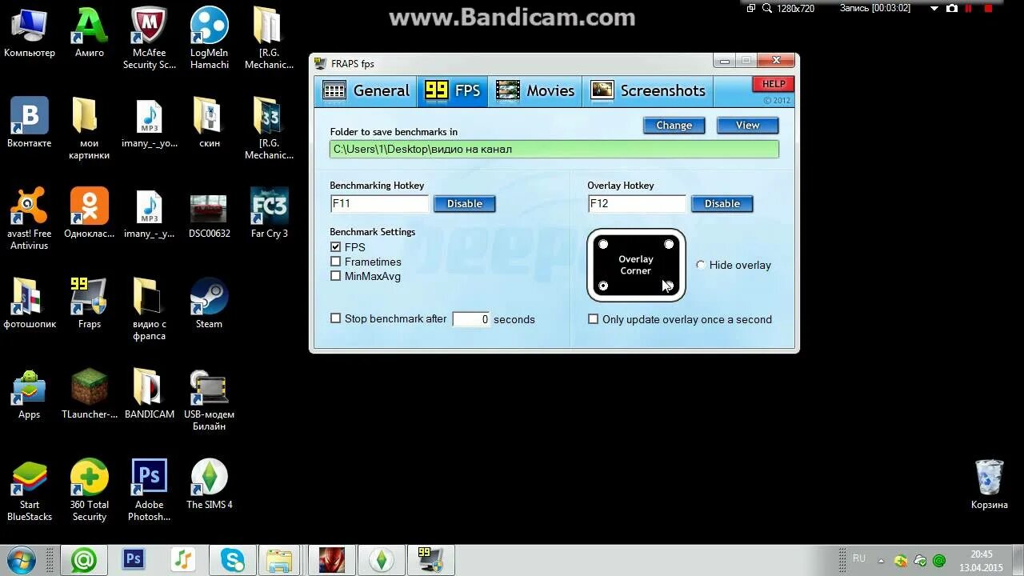The image size is (1024, 576).
Task: Open The SIMS 4 desktop shortcut
Action: click(210, 484)
